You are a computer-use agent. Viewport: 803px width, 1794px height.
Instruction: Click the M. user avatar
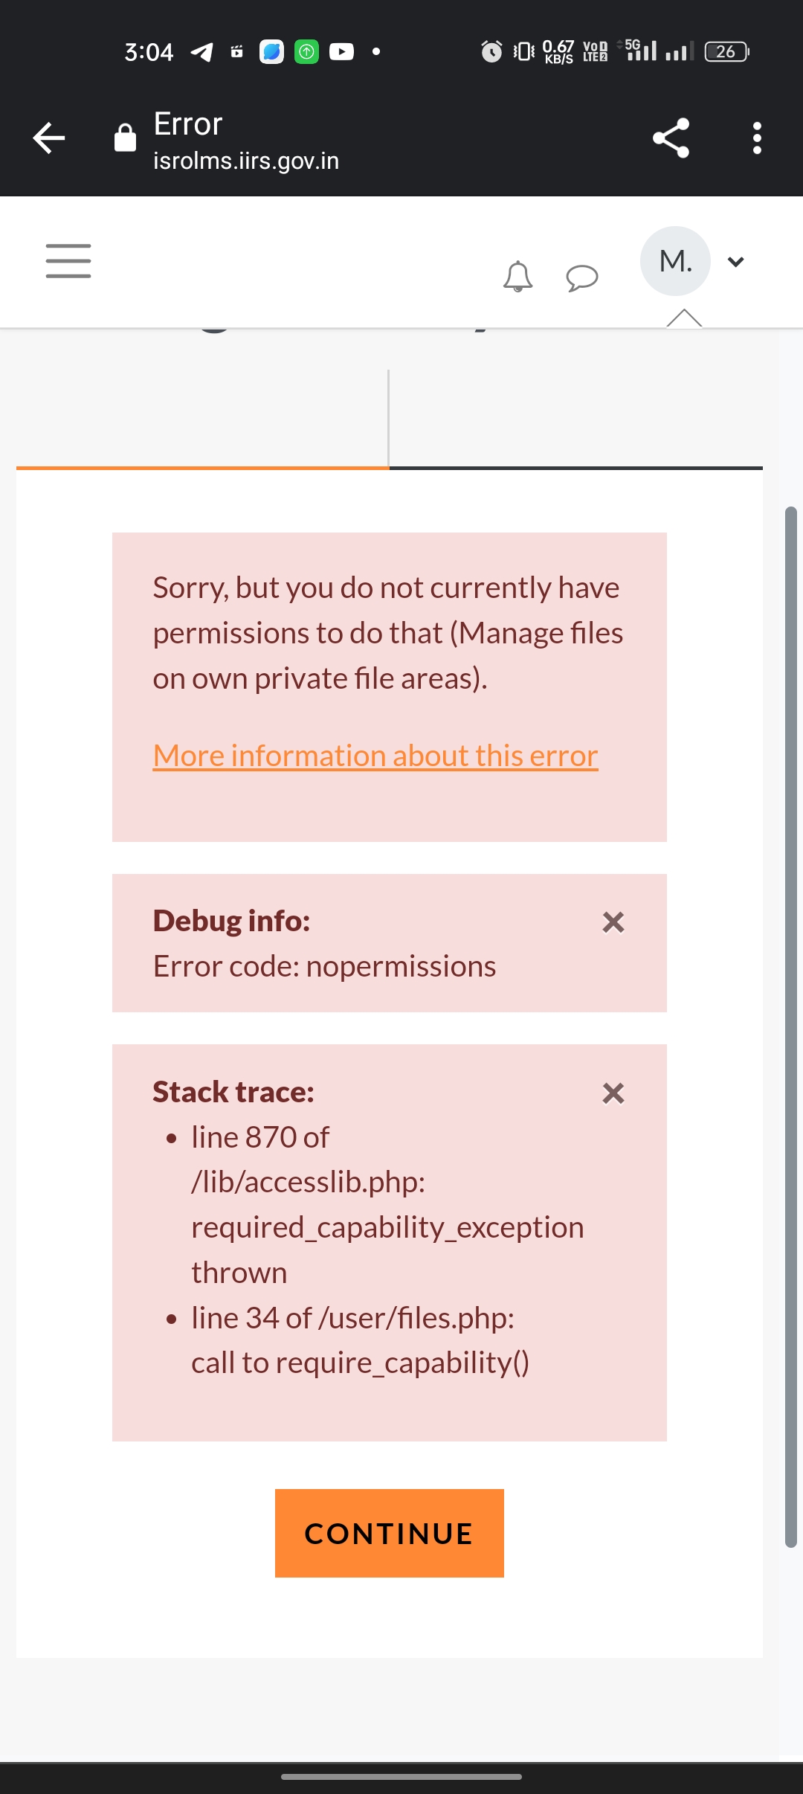[x=675, y=261]
